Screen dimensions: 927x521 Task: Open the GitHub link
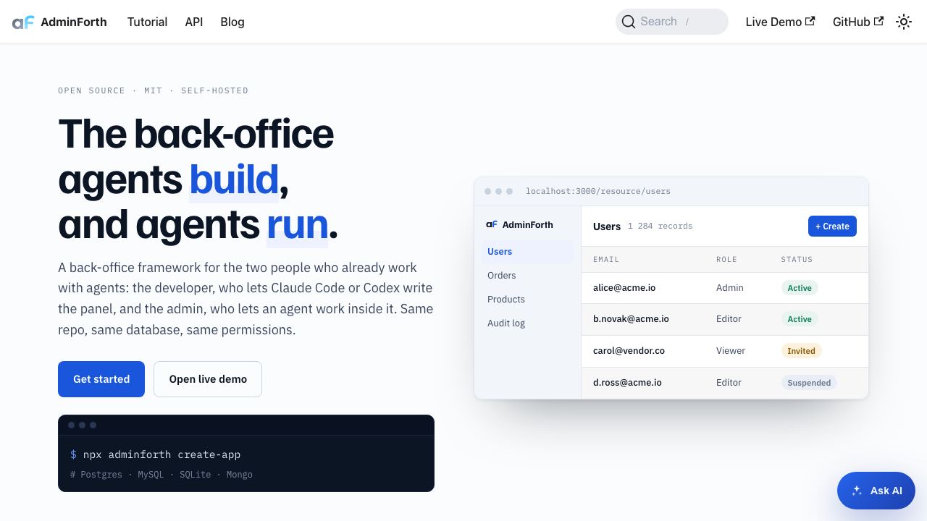click(857, 22)
